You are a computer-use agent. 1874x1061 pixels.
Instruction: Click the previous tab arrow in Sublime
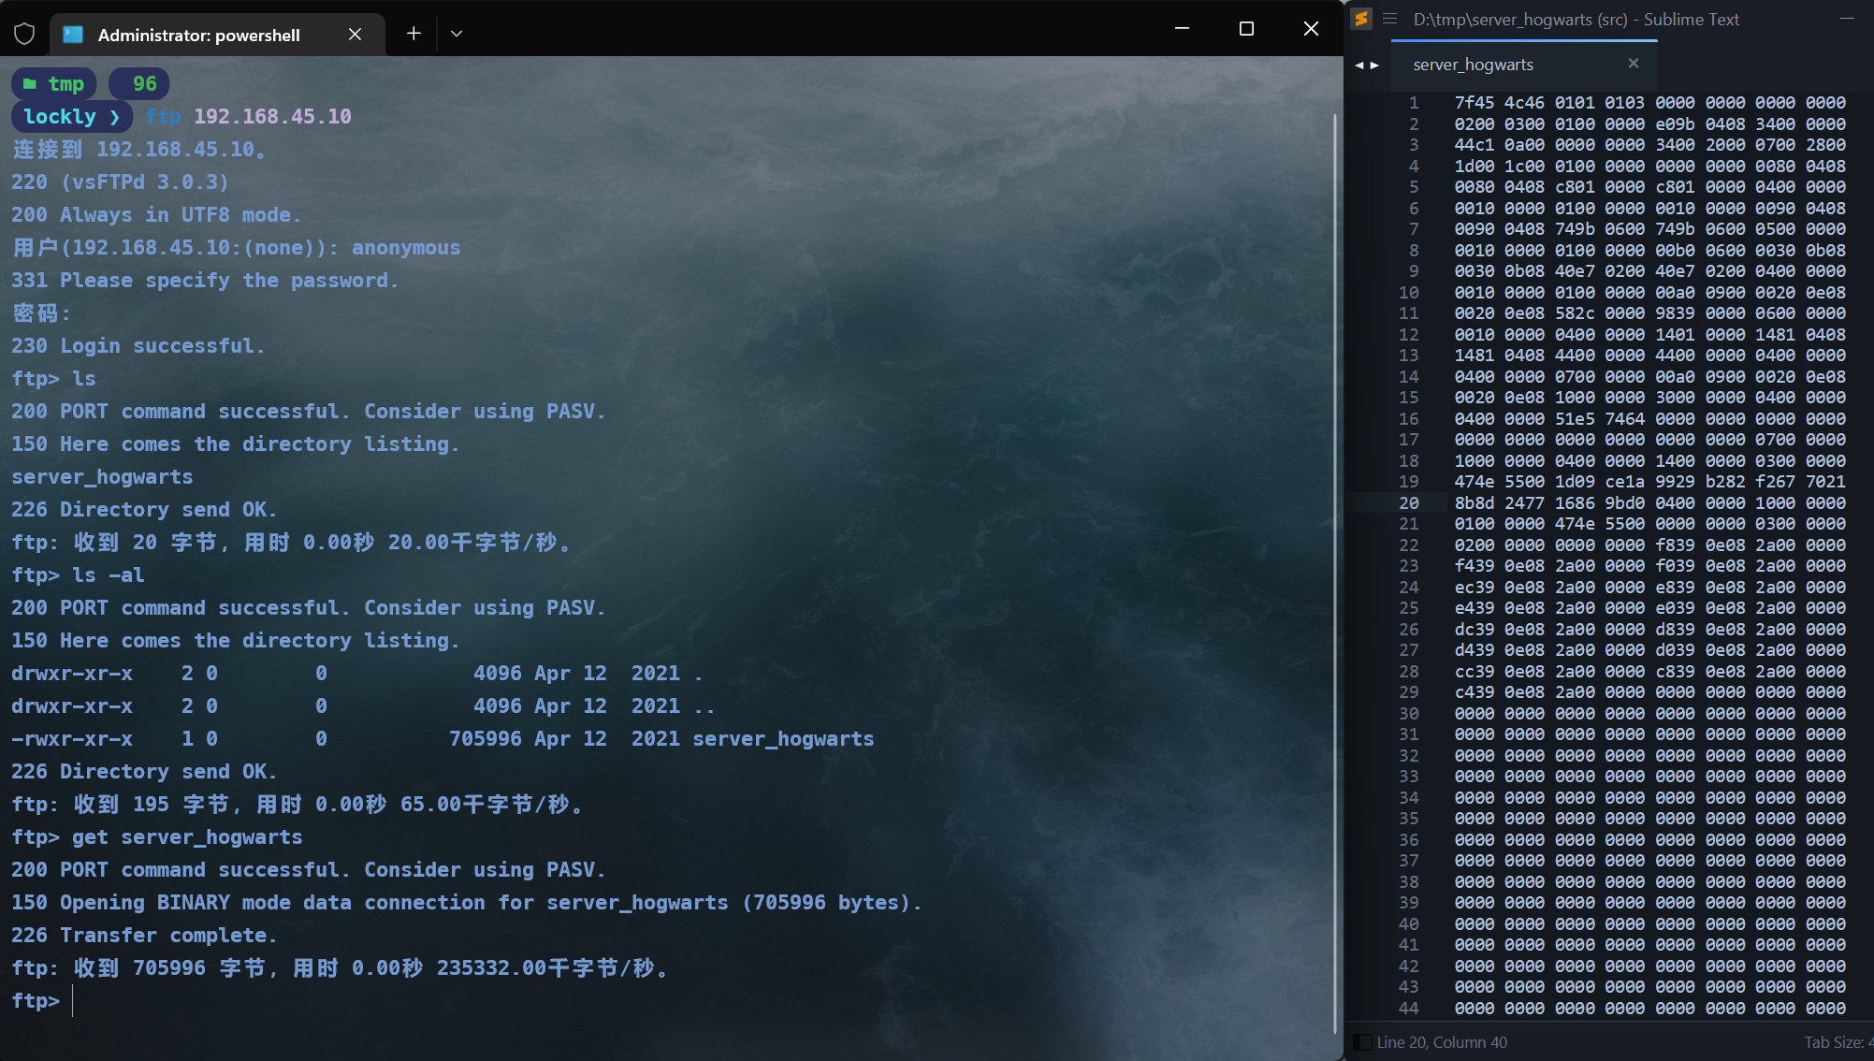click(1359, 65)
